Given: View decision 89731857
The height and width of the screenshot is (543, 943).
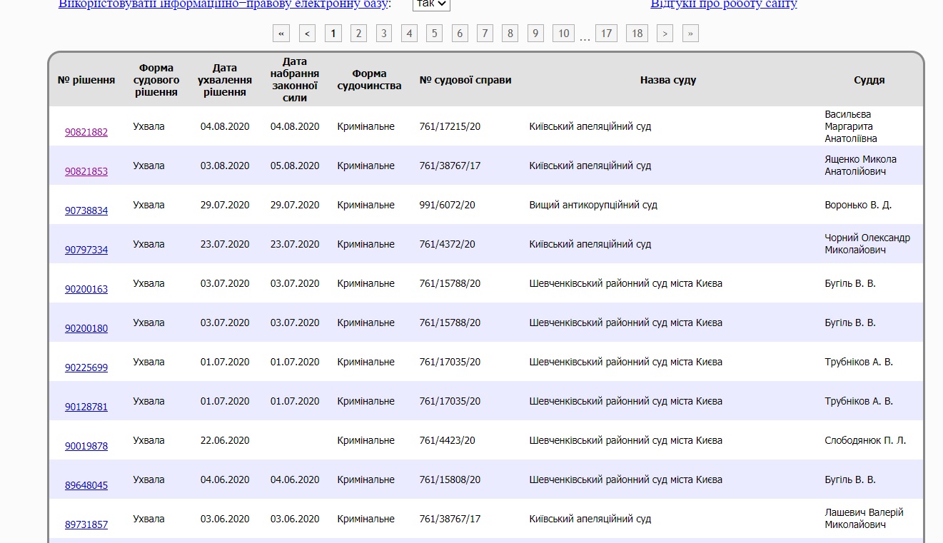Looking at the screenshot, I should pos(86,524).
